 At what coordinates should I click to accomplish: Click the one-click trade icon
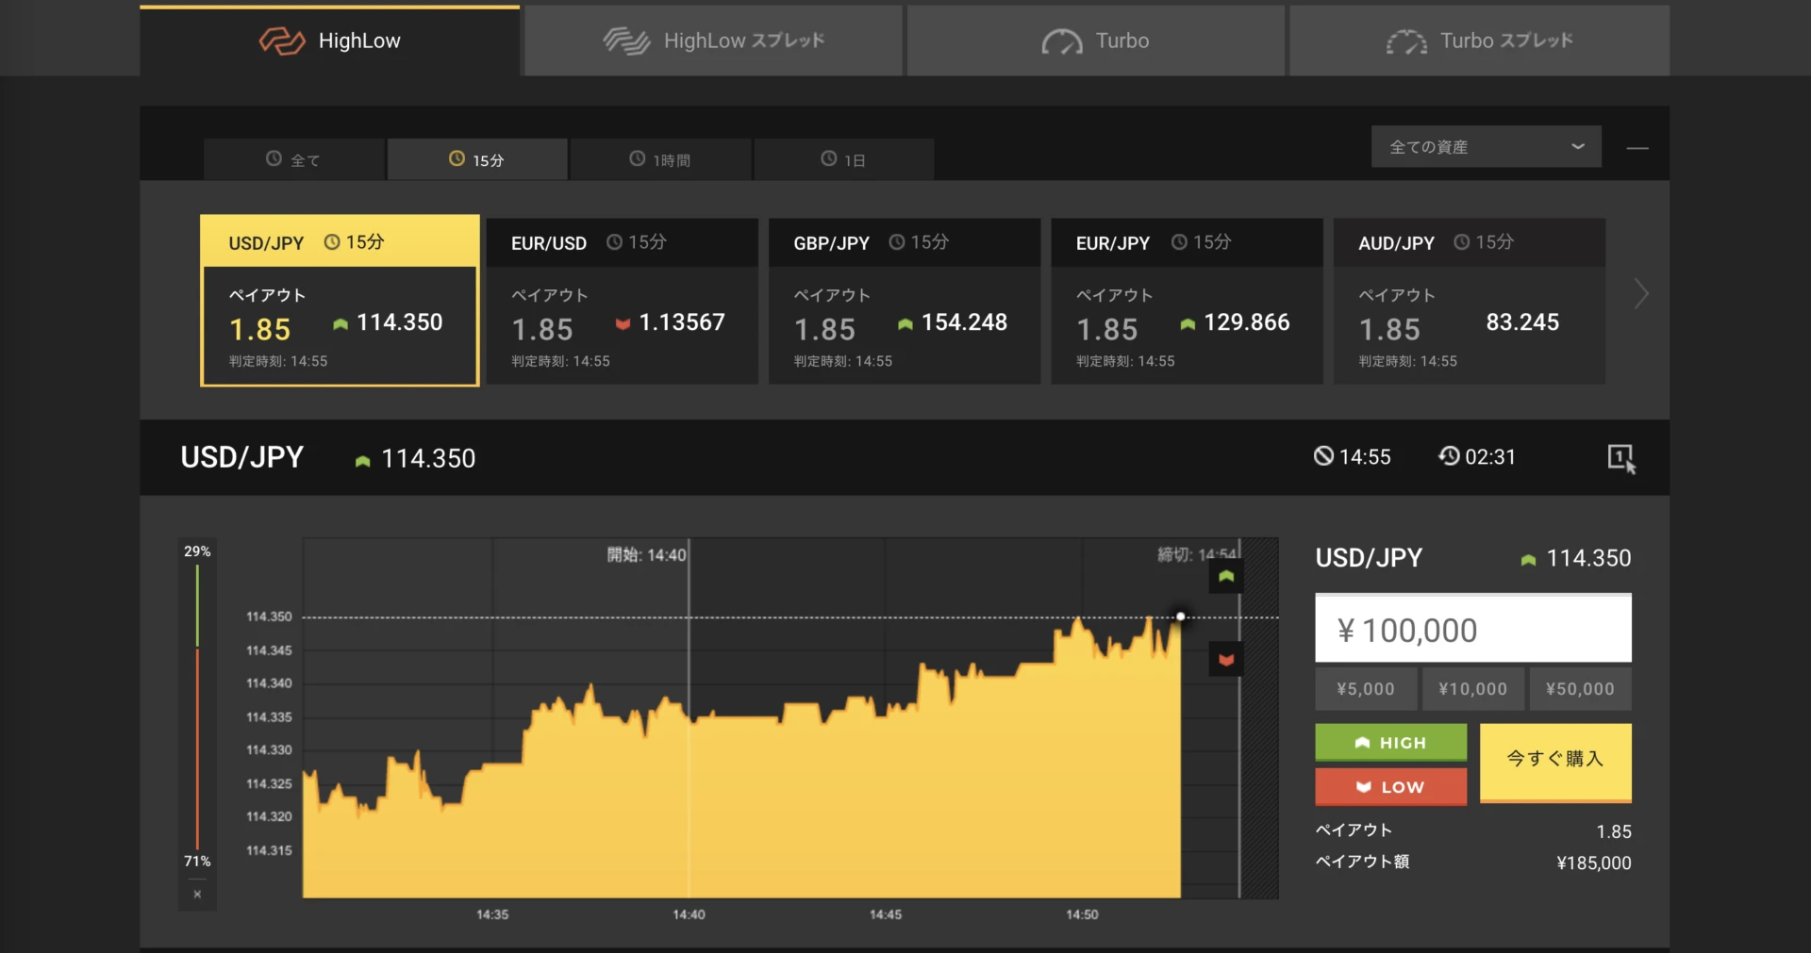pyautogui.click(x=1620, y=458)
